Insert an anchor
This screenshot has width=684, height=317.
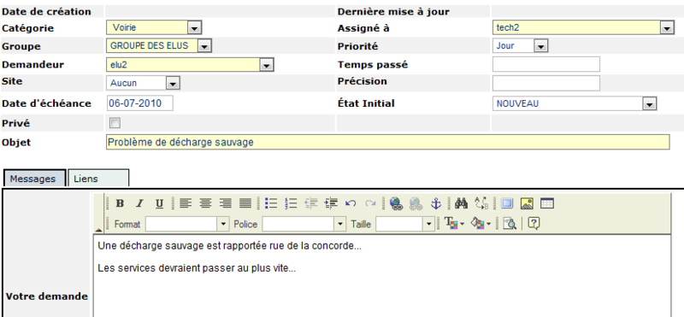click(x=436, y=203)
